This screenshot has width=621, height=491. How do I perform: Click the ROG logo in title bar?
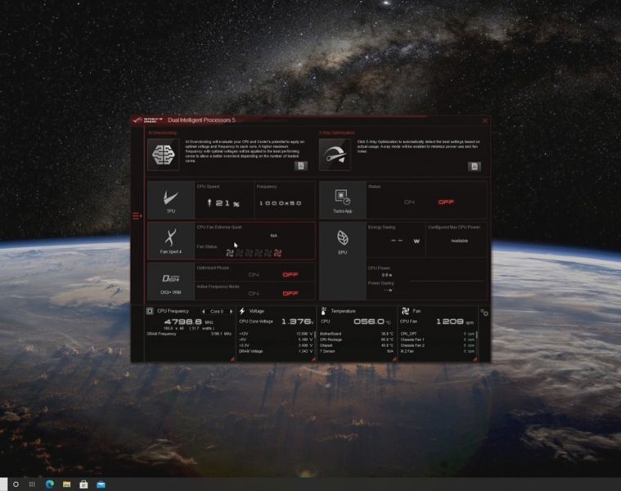point(149,120)
